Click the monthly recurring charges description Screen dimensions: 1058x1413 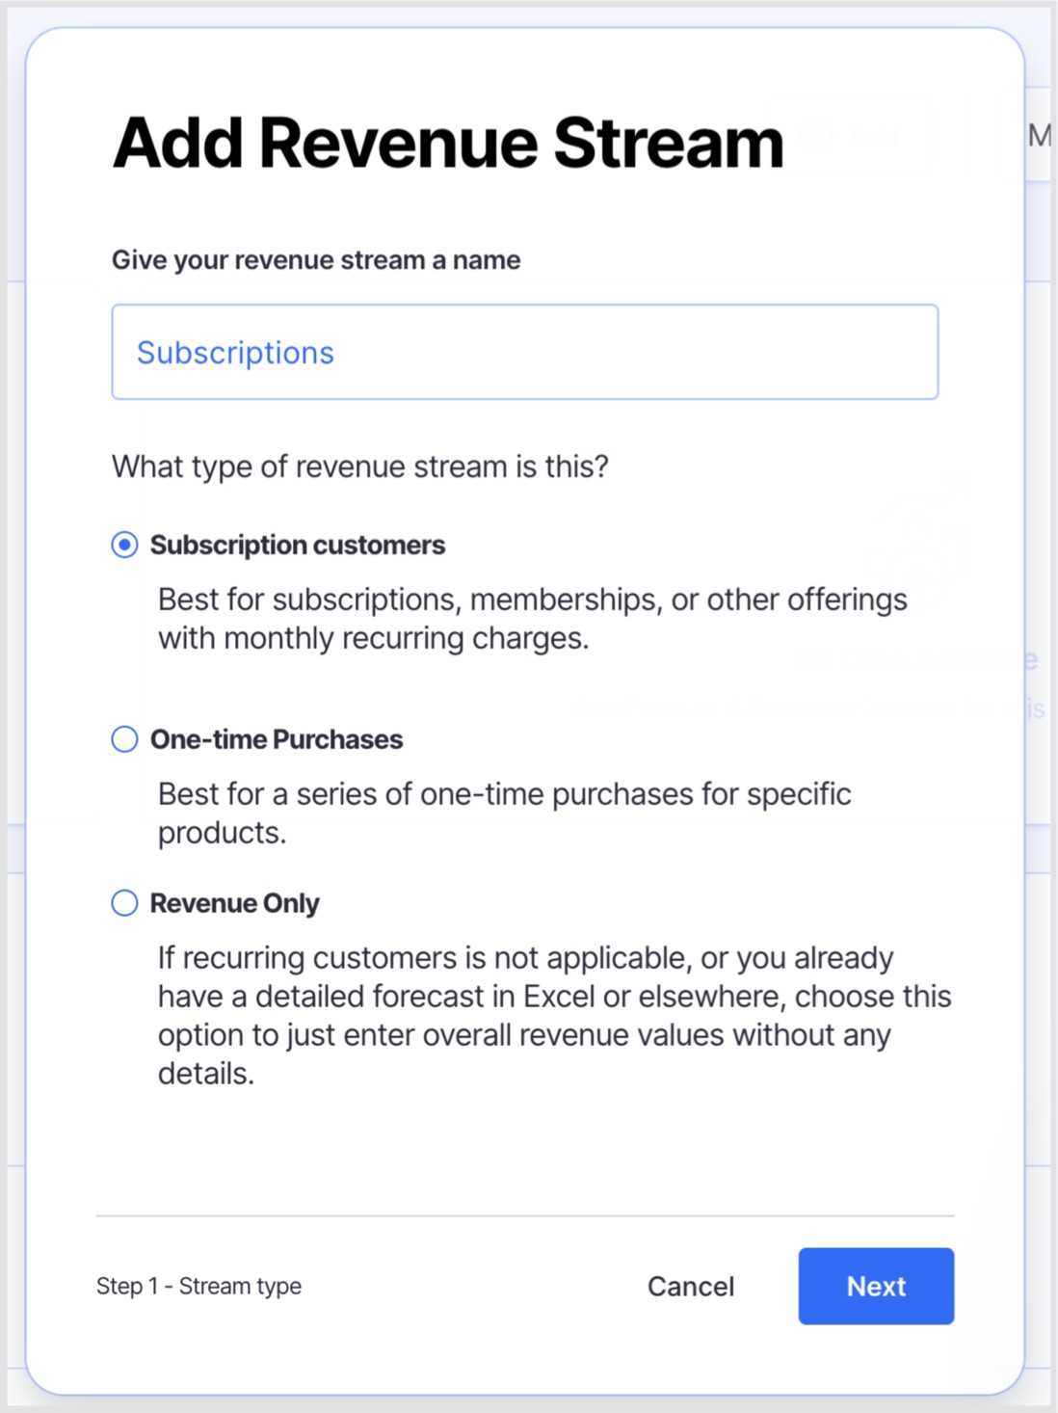click(532, 619)
